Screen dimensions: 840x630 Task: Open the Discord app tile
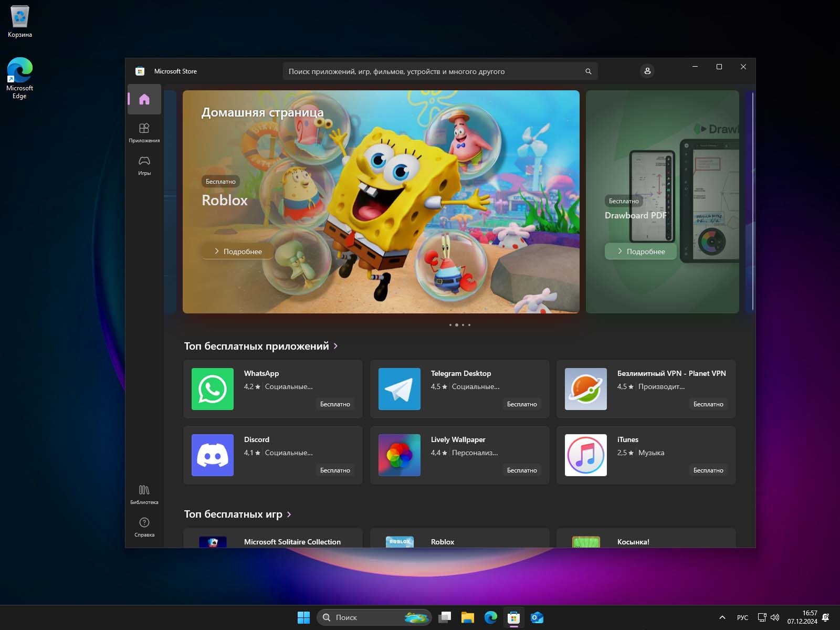273,455
